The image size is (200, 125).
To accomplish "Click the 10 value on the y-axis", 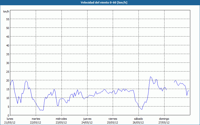I will [x=7, y=98].
